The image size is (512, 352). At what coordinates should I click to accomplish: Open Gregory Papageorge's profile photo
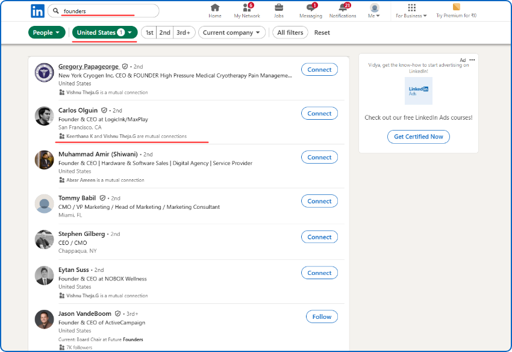(44, 72)
